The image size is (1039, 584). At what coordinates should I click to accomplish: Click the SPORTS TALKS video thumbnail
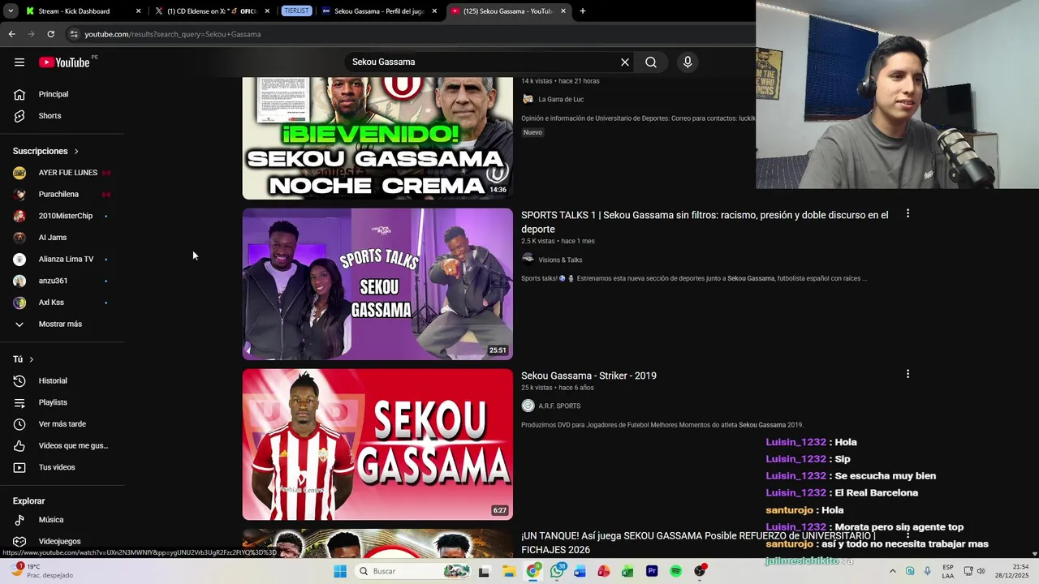[x=377, y=284]
